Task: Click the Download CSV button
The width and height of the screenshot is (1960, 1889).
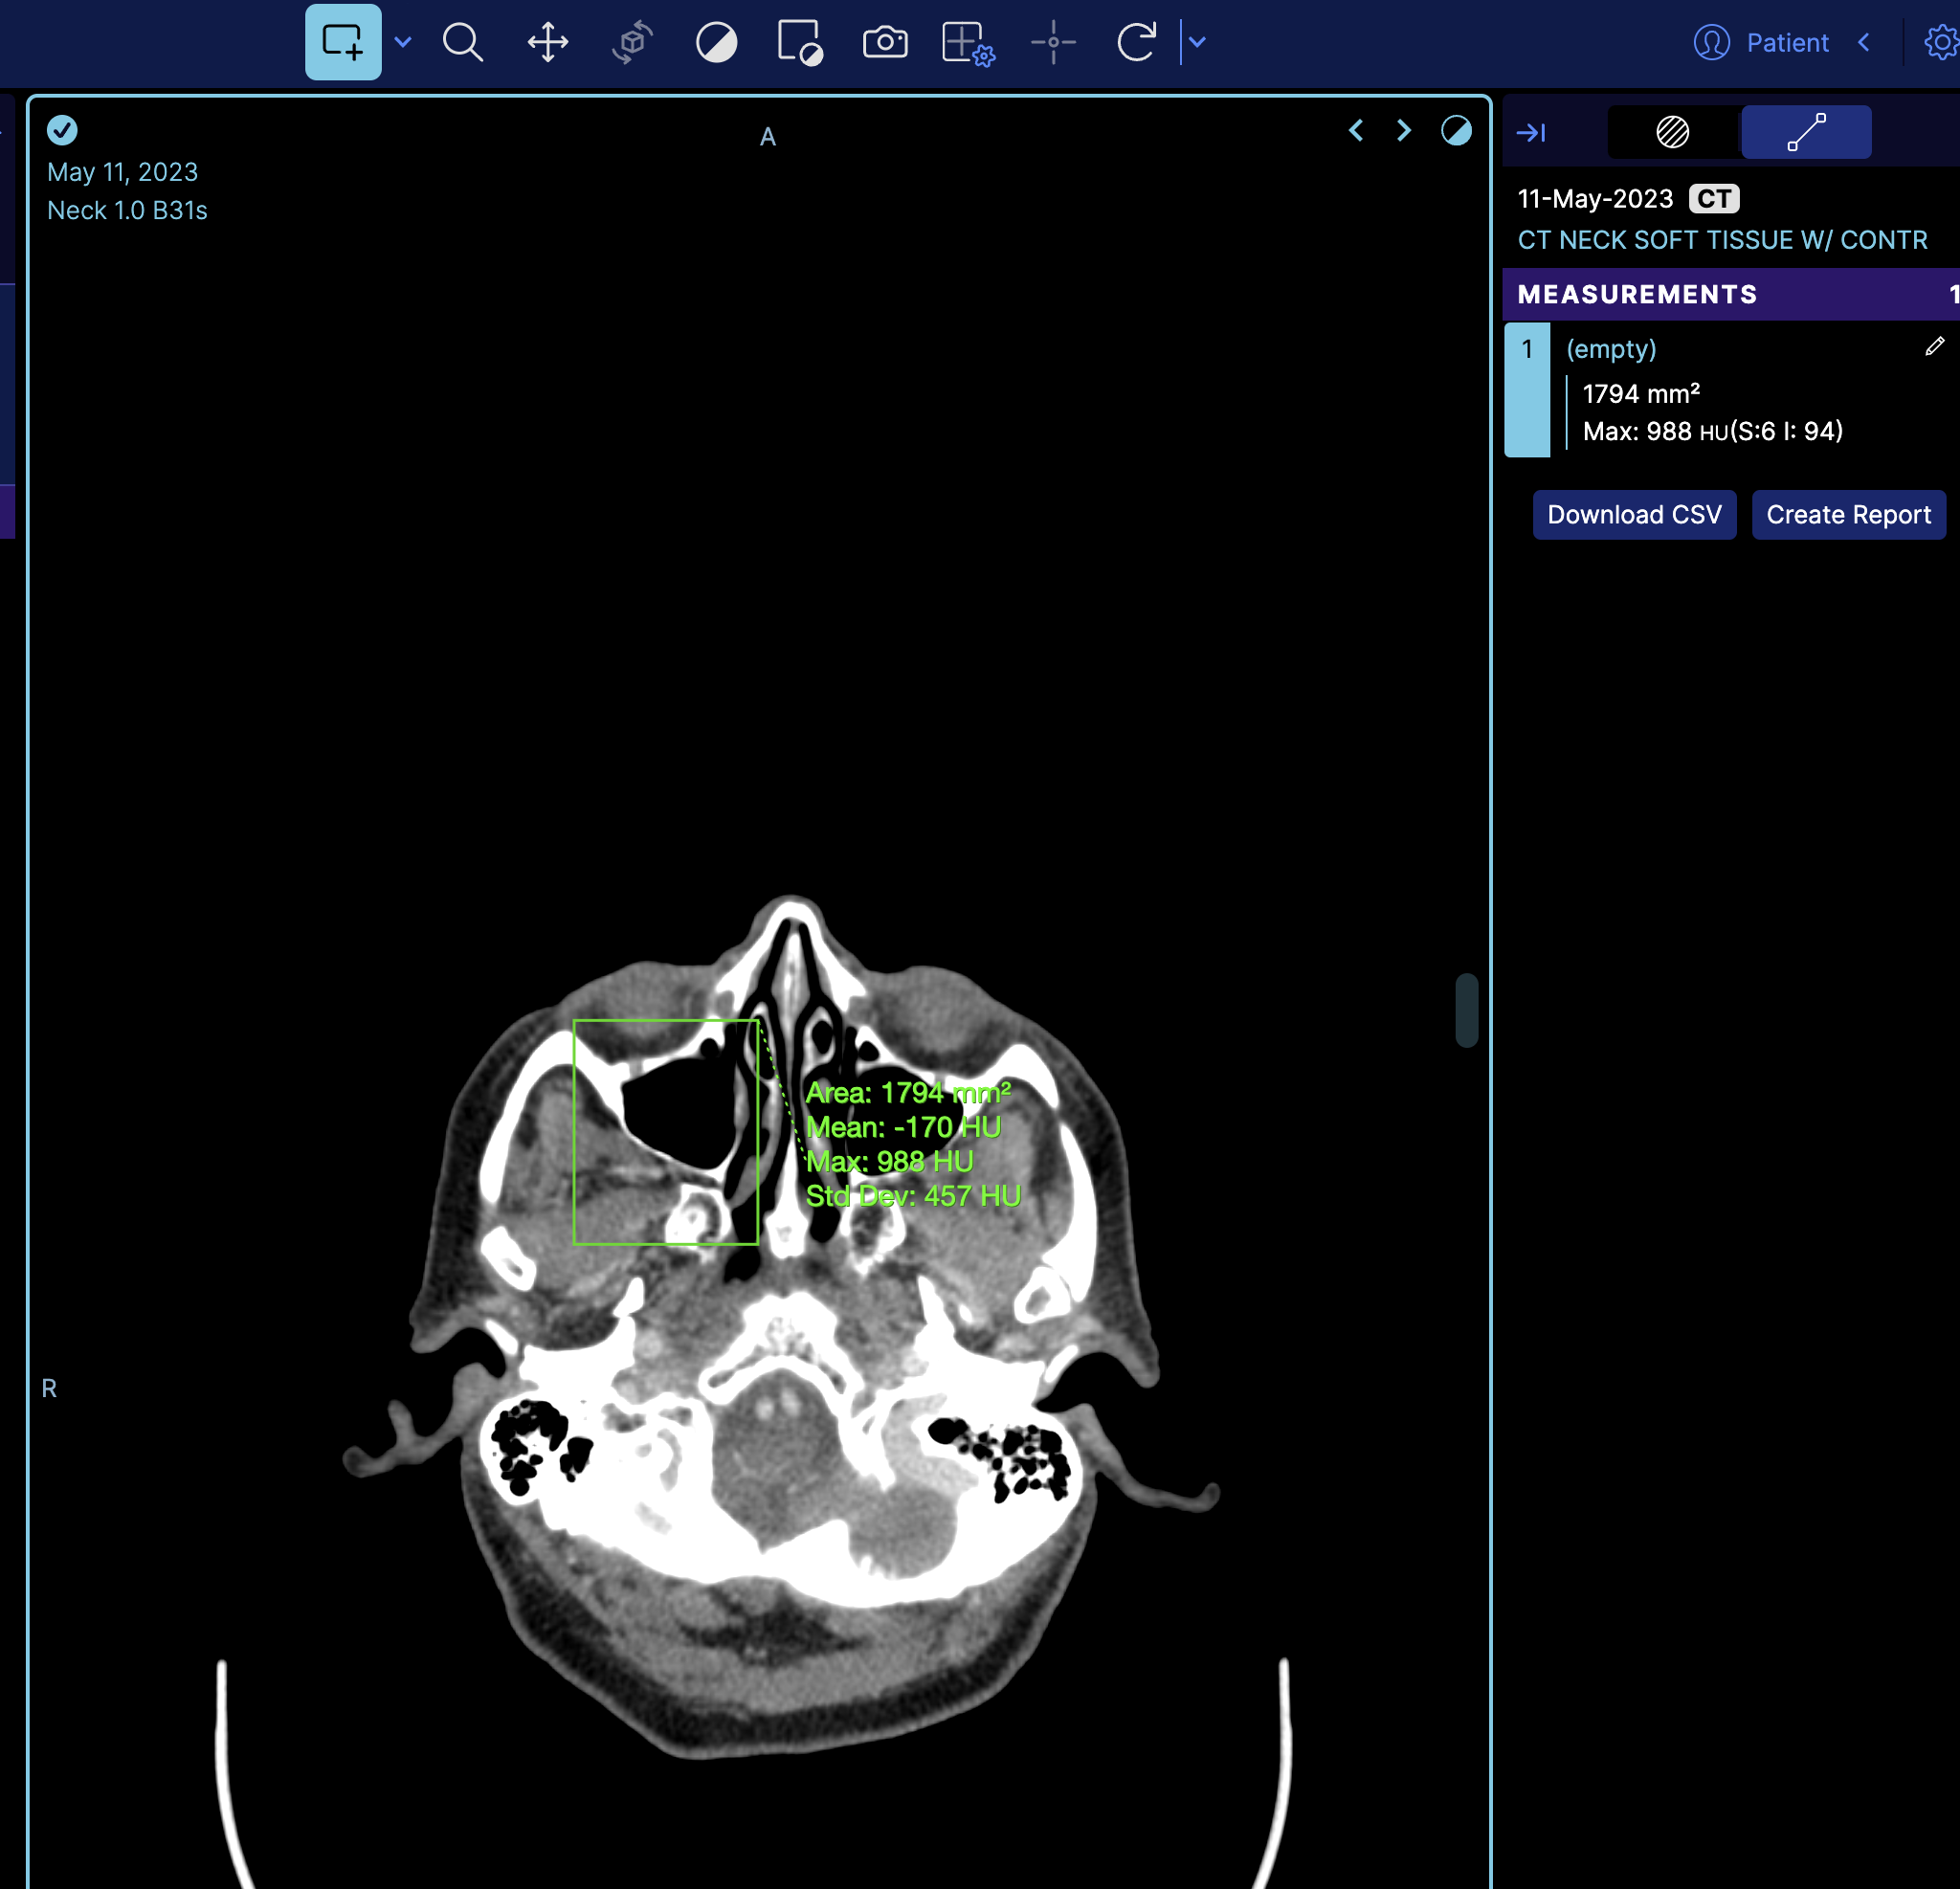Action: tap(1633, 515)
